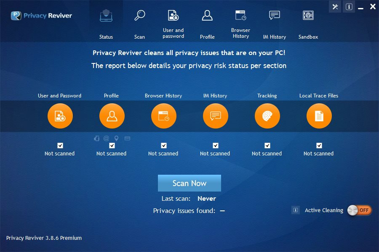
Task: Click 'Active Cleaning' label text
Action: pos(324,210)
